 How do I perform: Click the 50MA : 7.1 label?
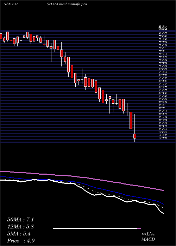coord(20,220)
